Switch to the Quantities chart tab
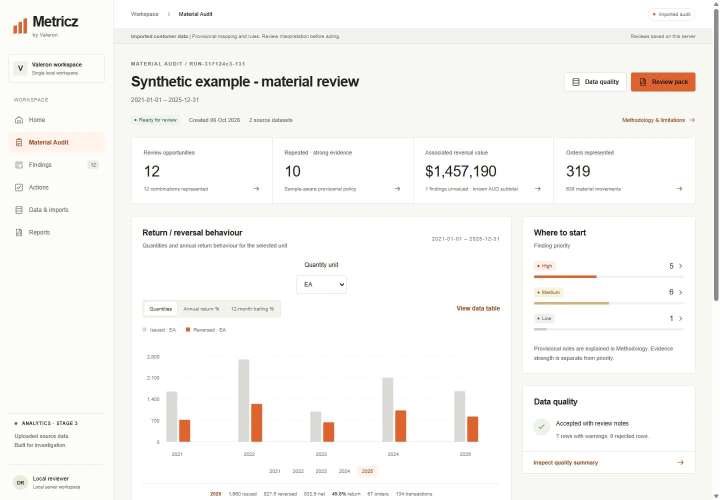The width and height of the screenshot is (720, 500). tap(160, 309)
